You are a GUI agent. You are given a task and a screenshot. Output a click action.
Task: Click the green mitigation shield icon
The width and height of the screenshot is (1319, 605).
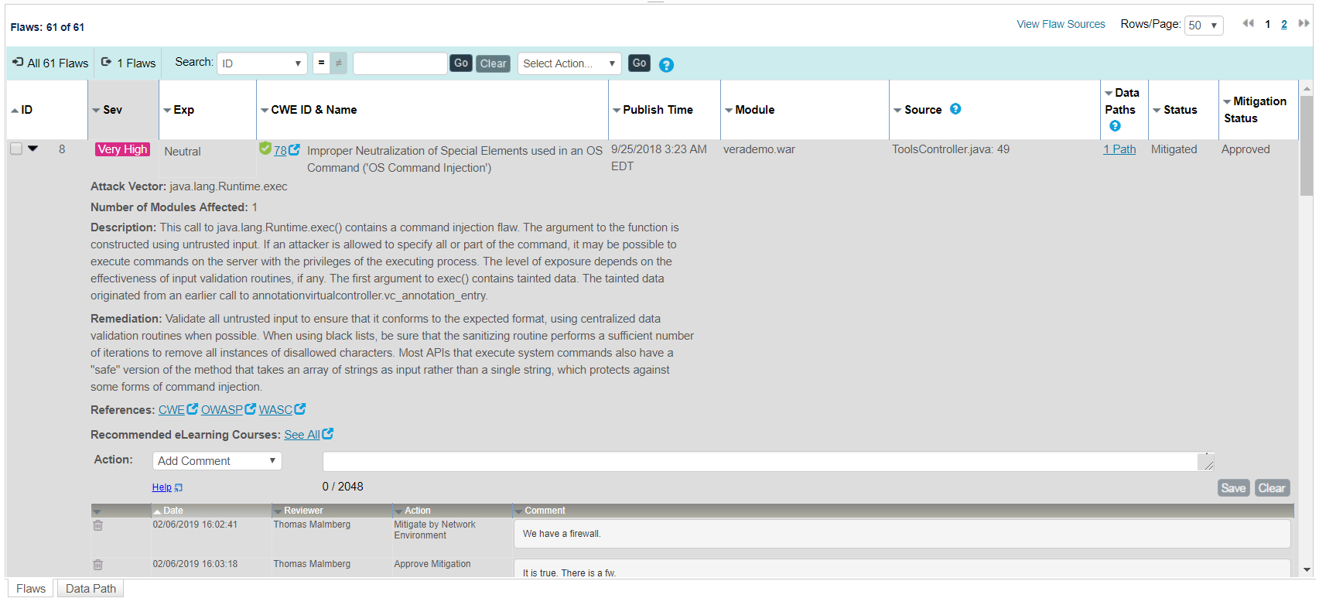[265, 149]
